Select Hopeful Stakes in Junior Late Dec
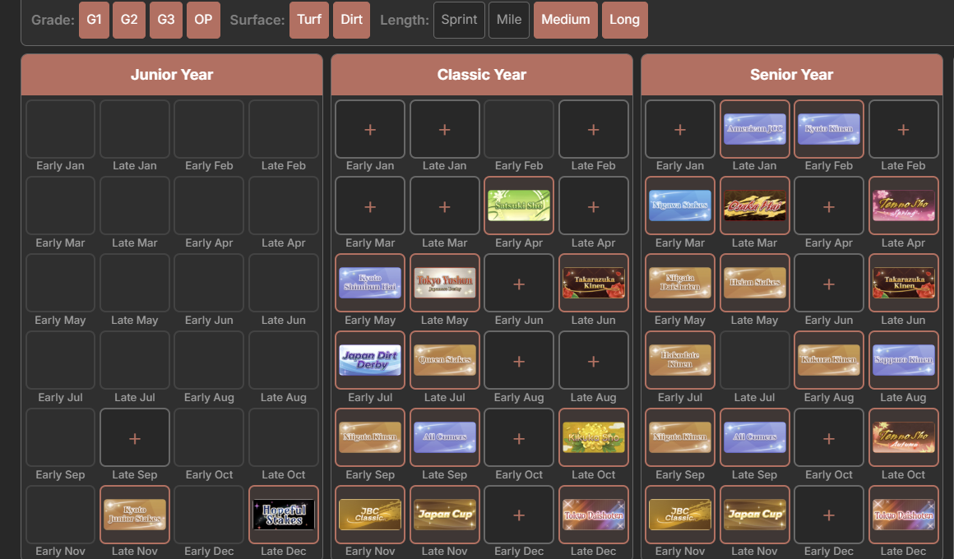Viewport: 954px width, 559px height. click(284, 514)
